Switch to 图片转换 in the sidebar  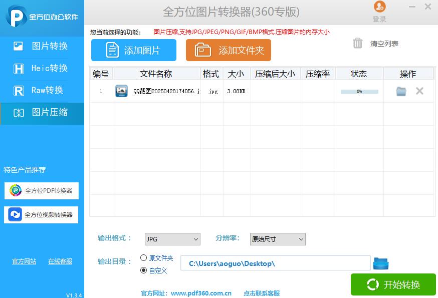point(42,46)
